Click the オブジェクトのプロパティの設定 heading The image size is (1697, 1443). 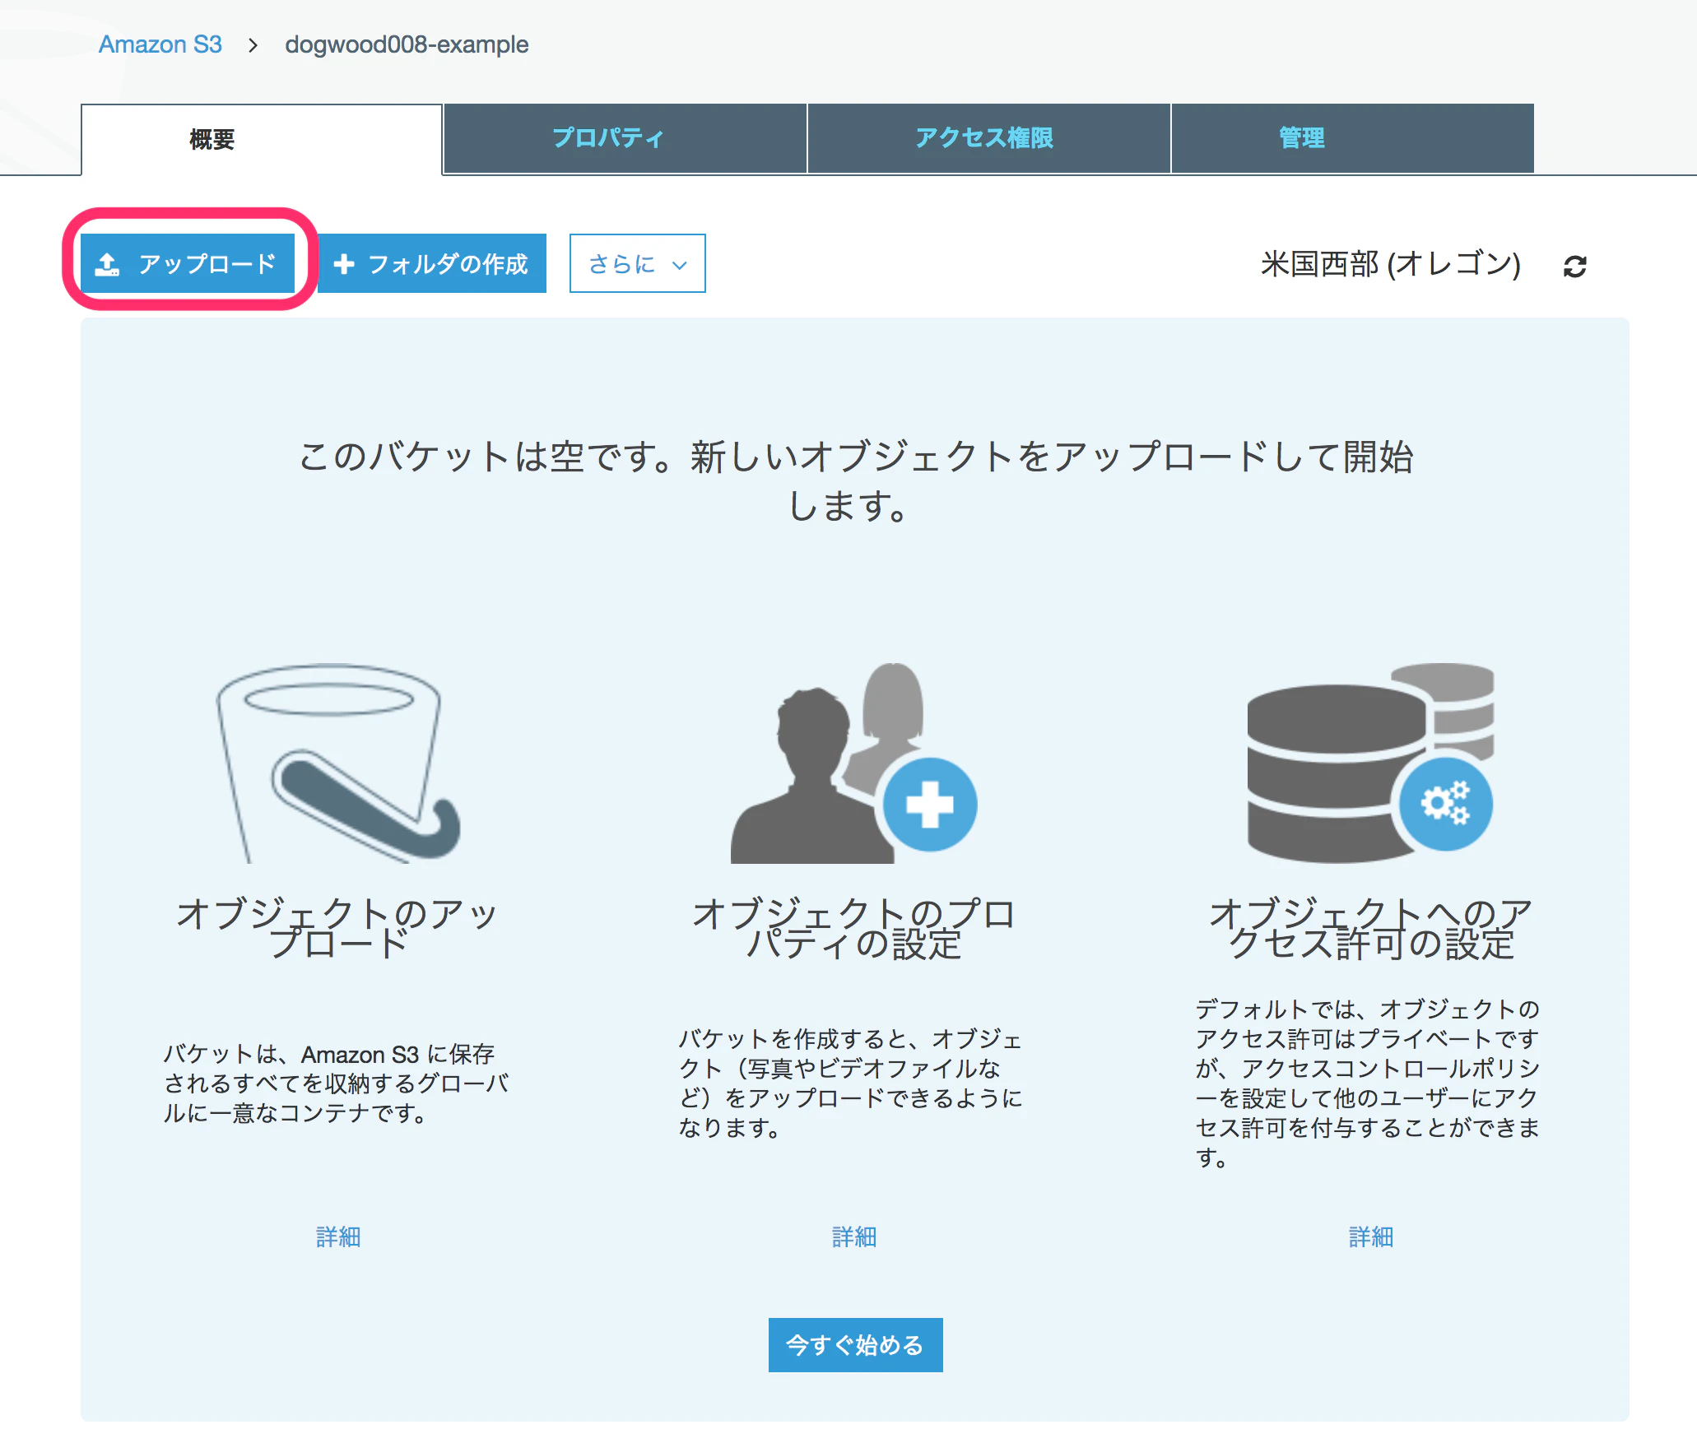(853, 928)
